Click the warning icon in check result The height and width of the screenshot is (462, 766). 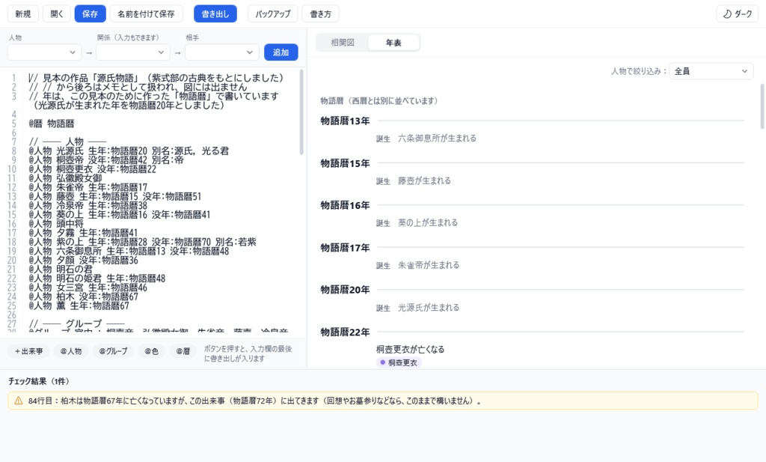click(x=19, y=401)
